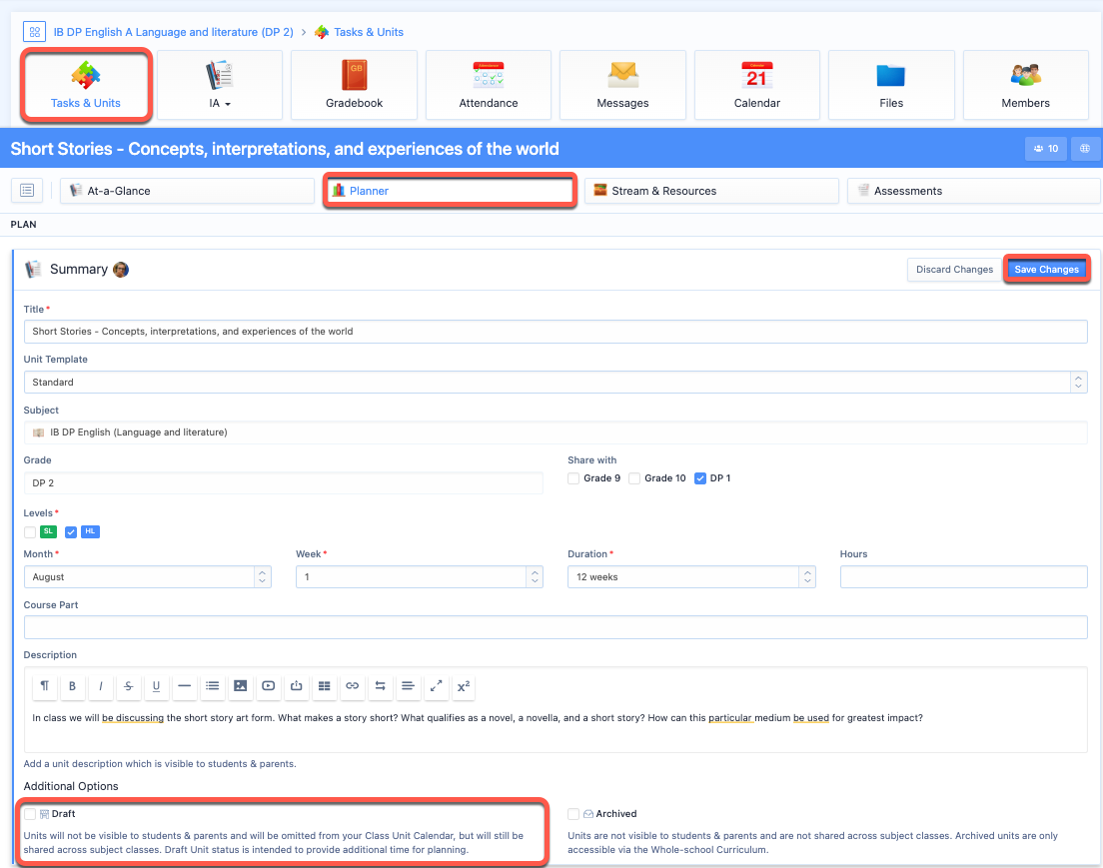Open the Calendar tile
The width and height of the screenshot is (1103, 868).
click(757, 85)
